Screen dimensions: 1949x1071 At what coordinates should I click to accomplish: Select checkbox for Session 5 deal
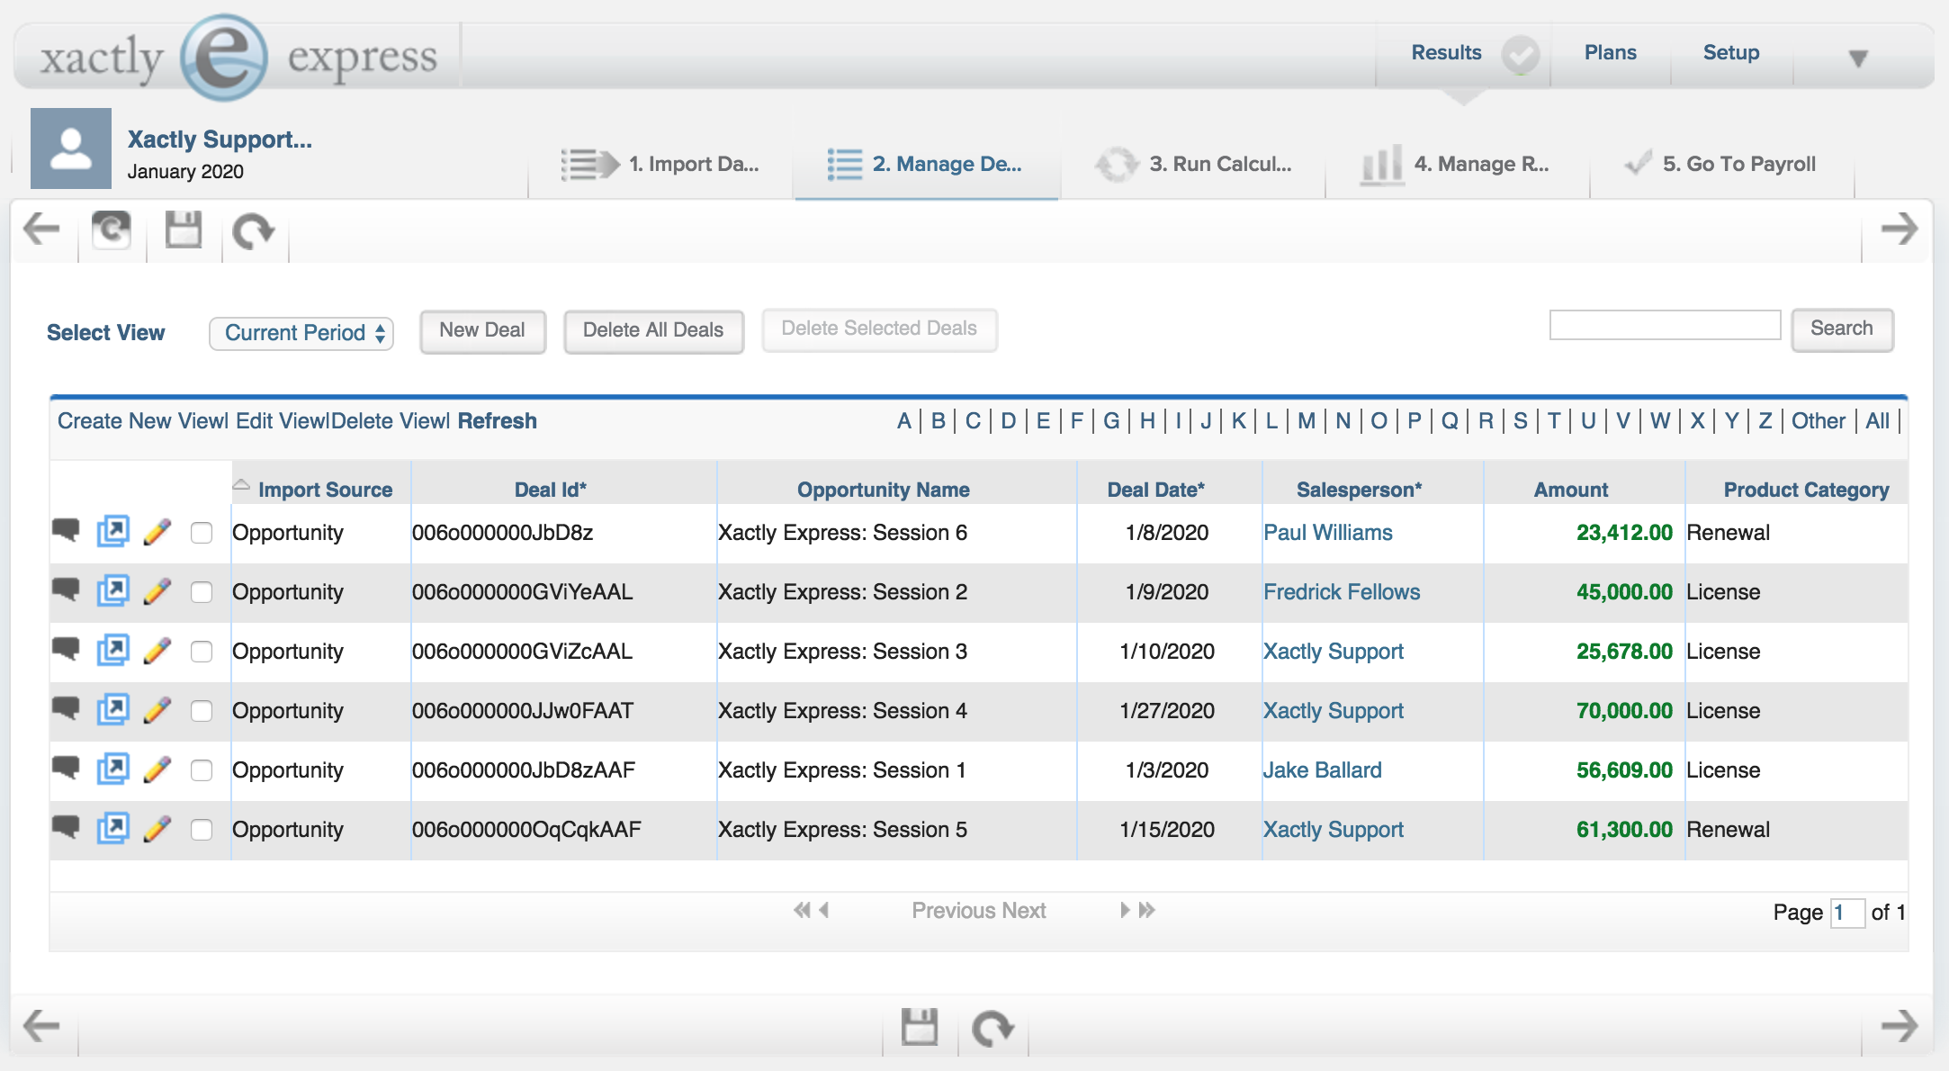coord(202,830)
